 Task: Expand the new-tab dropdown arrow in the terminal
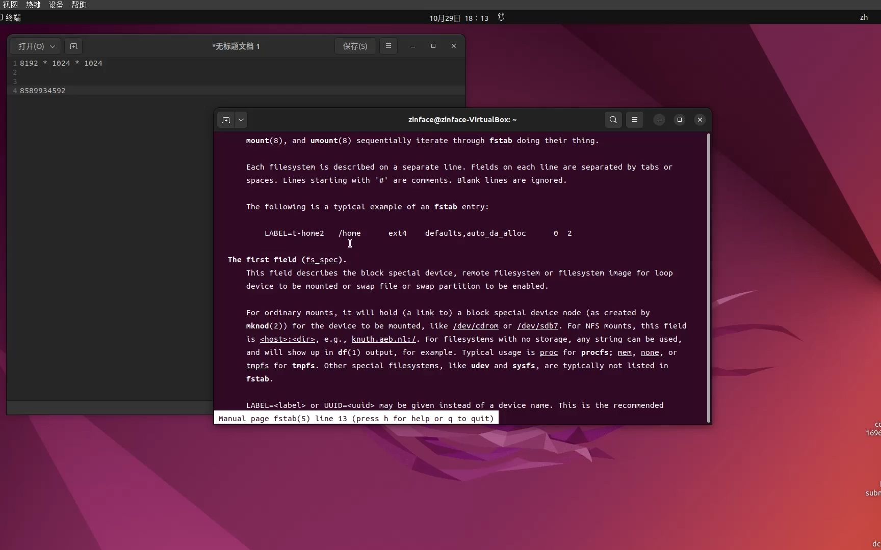(241, 120)
